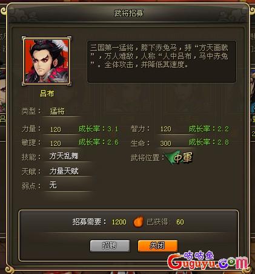Click the 生命 value 300 field
This screenshot has height=274, width=255.
pyautogui.click(x=166, y=143)
